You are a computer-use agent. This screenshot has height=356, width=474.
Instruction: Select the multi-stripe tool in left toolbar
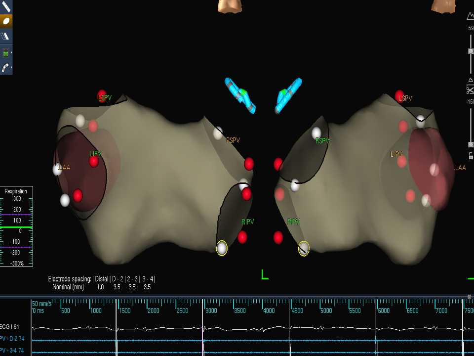pos(5,36)
